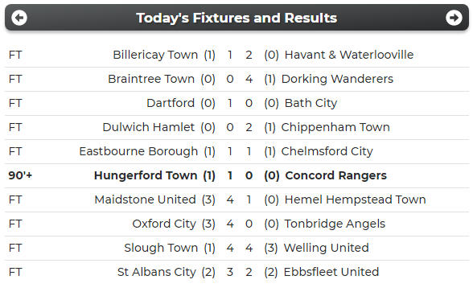Select Chelmsford City team name
The image size is (473, 292).
pos(327,151)
